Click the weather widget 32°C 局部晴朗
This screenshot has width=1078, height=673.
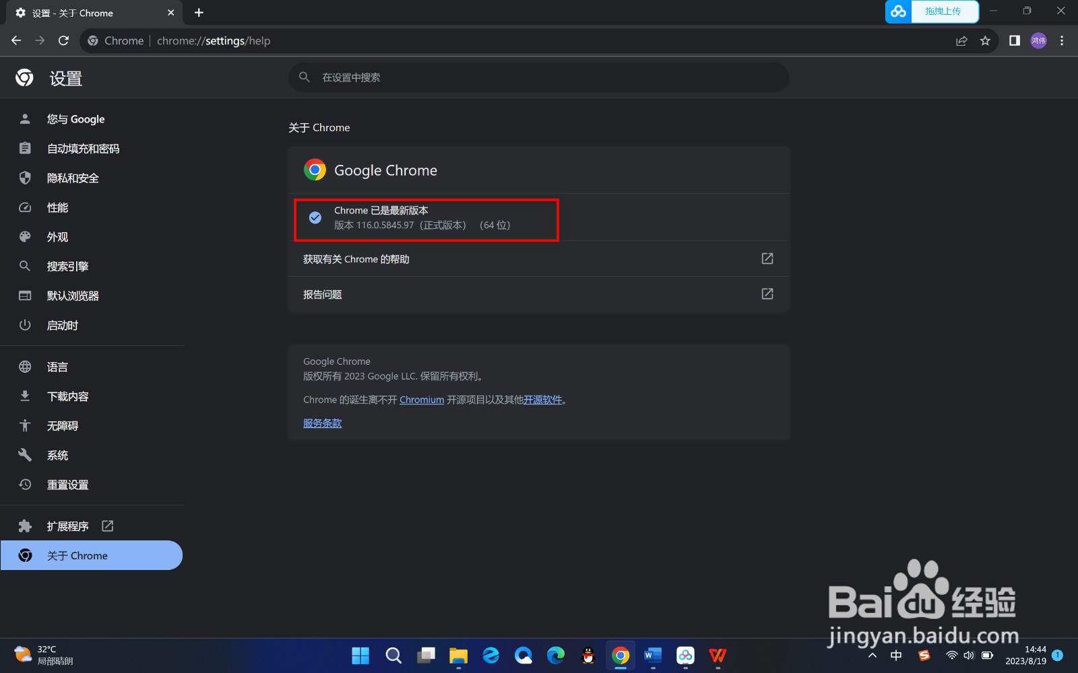point(44,655)
